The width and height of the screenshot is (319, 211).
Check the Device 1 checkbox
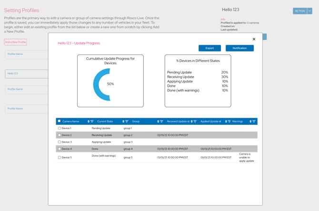pos(60,128)
